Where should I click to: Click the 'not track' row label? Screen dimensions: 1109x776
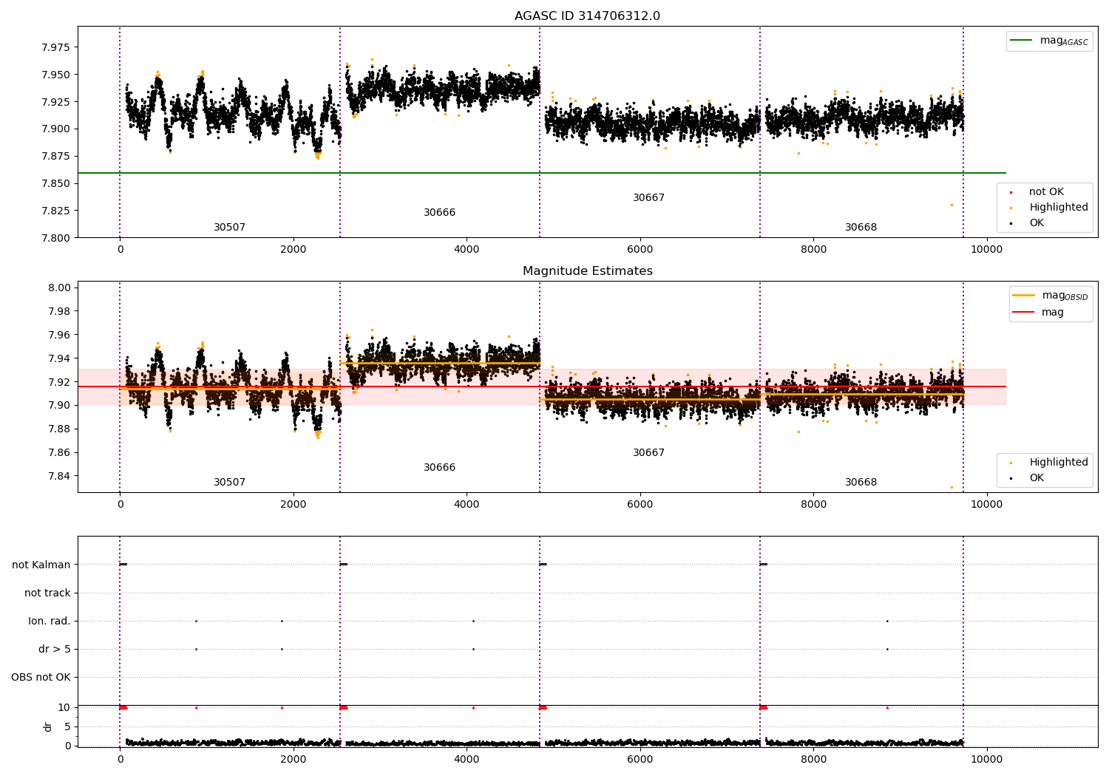pyautogui.click(x=47, y=593)
